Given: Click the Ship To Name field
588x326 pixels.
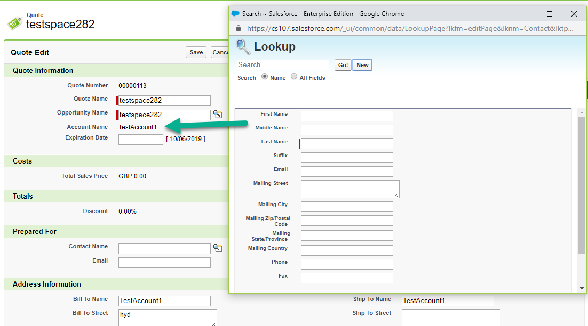Looking at the screenshot, I should [x=448, y=301].
